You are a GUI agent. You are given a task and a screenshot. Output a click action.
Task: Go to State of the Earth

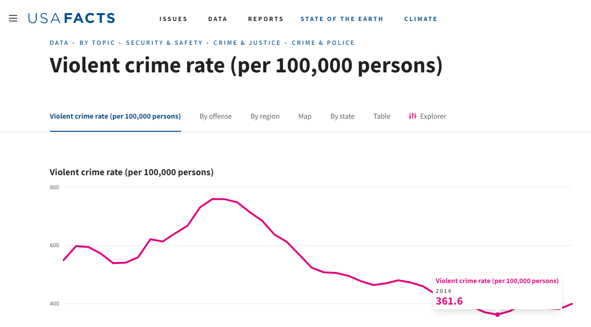click(x=342, y=19)
